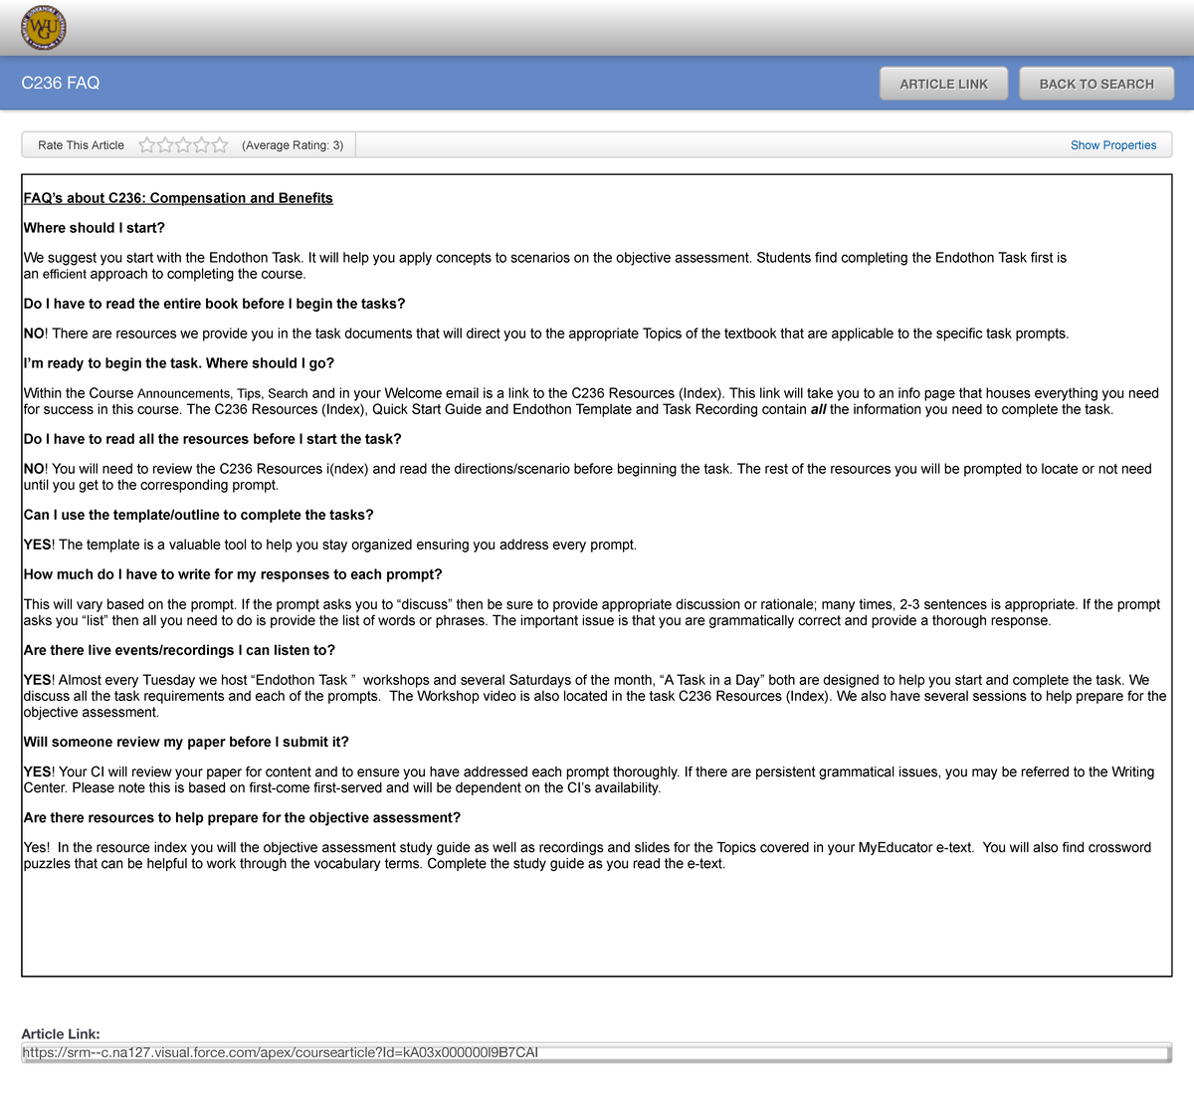Click the WGU logo in the header
Image resolution: width=1194 pixels, height=1106 pixels.
click(43, 28)
